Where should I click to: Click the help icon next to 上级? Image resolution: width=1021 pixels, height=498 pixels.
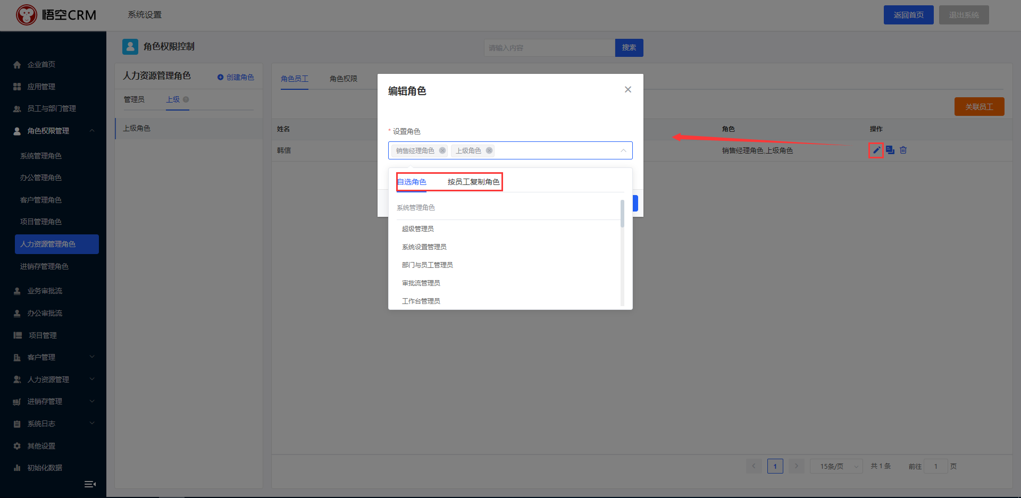coord(186,99)
